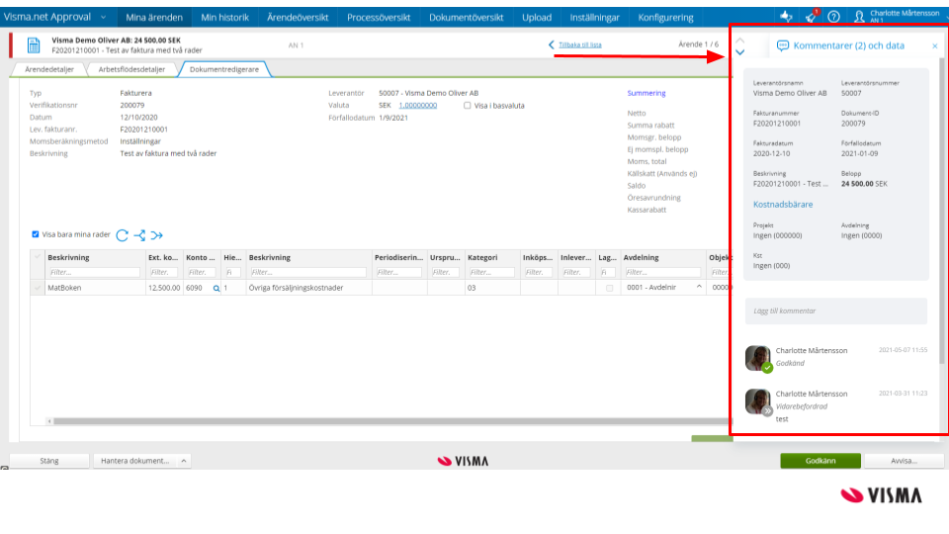
Task: Click the magnifier in the Konto cell
Action: coord(216,288)
